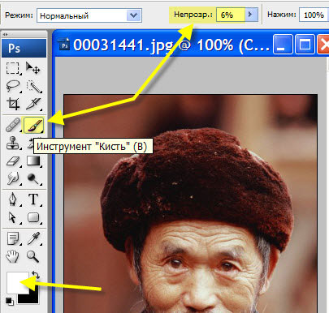This screenshot has height=313, width=329.
Task: Select the Eraser tool
Action: pyautogui.click(x=13, y=161)
